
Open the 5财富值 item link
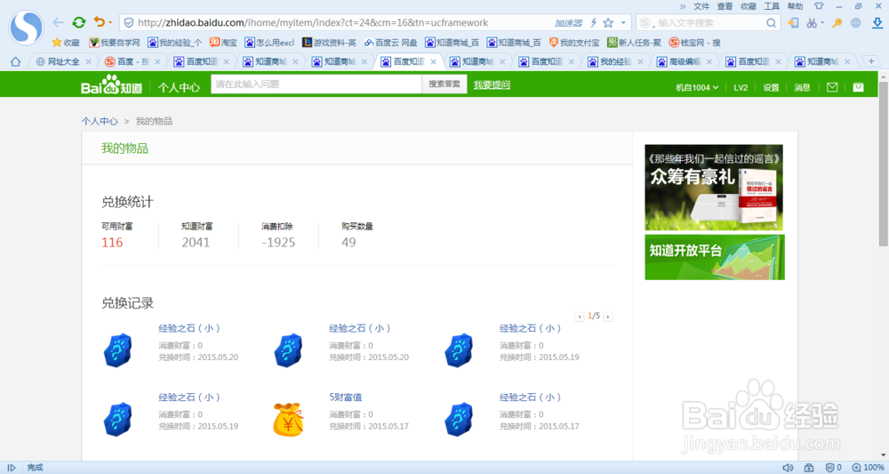coord(345,397)
